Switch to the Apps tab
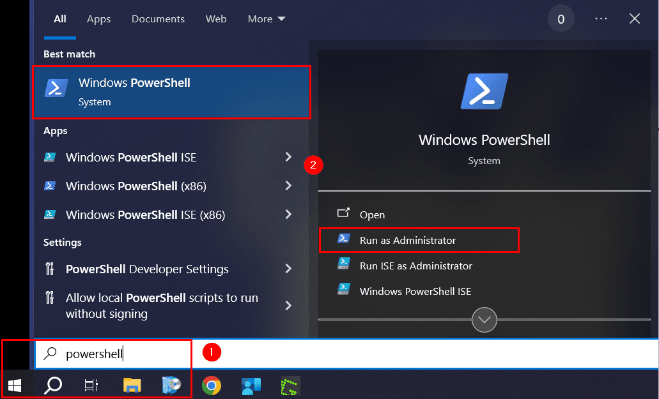This screenshot has height=399, width=659. [98, 19]
